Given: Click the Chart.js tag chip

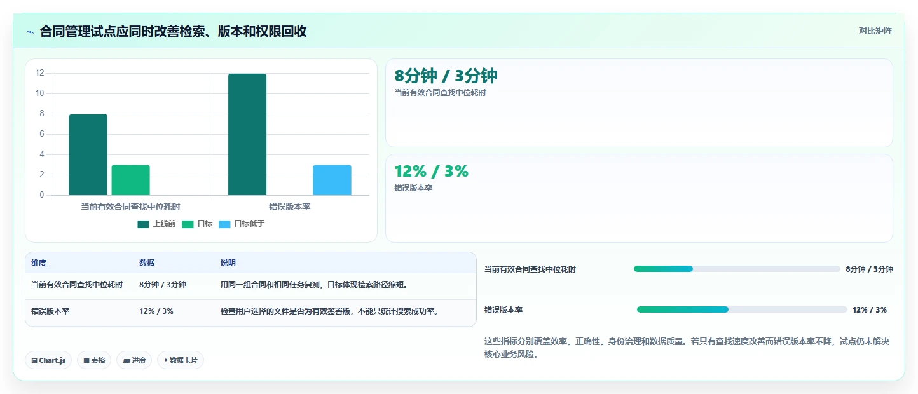Looking at the screenshot, I should pyautogui.click(x=48, y=360).
